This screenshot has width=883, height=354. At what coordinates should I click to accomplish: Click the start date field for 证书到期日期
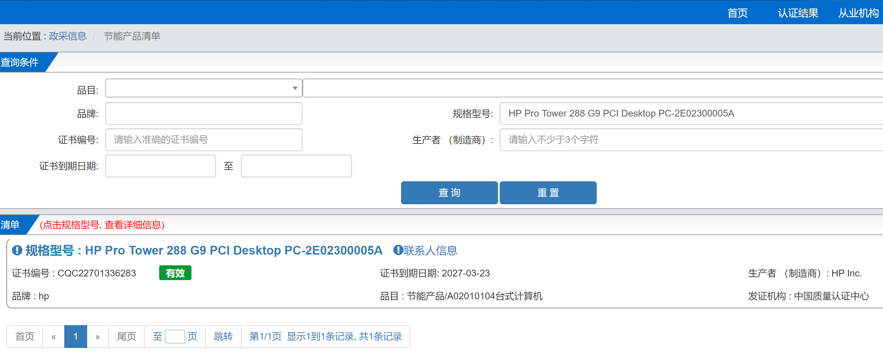(161, 166)
